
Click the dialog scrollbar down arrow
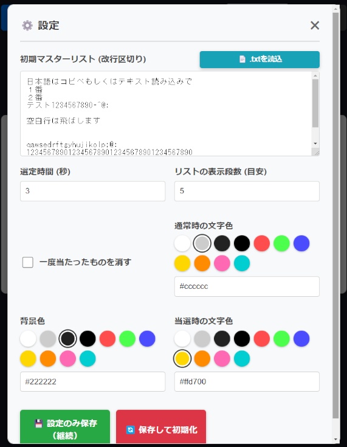point(335,439)
